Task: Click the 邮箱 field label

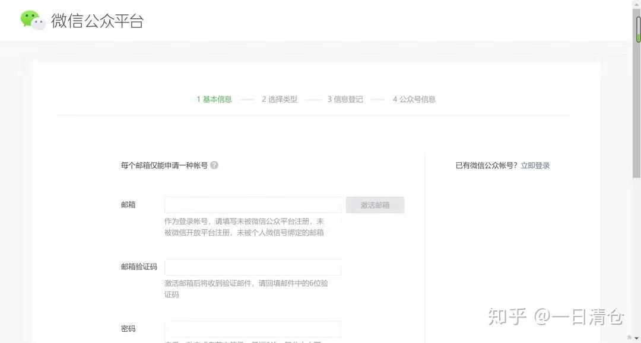Action: pos(128,205)
